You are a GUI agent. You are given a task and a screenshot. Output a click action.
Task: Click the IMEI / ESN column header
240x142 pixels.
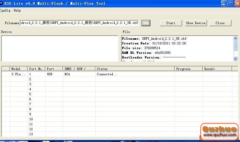(x=79, y=69)
